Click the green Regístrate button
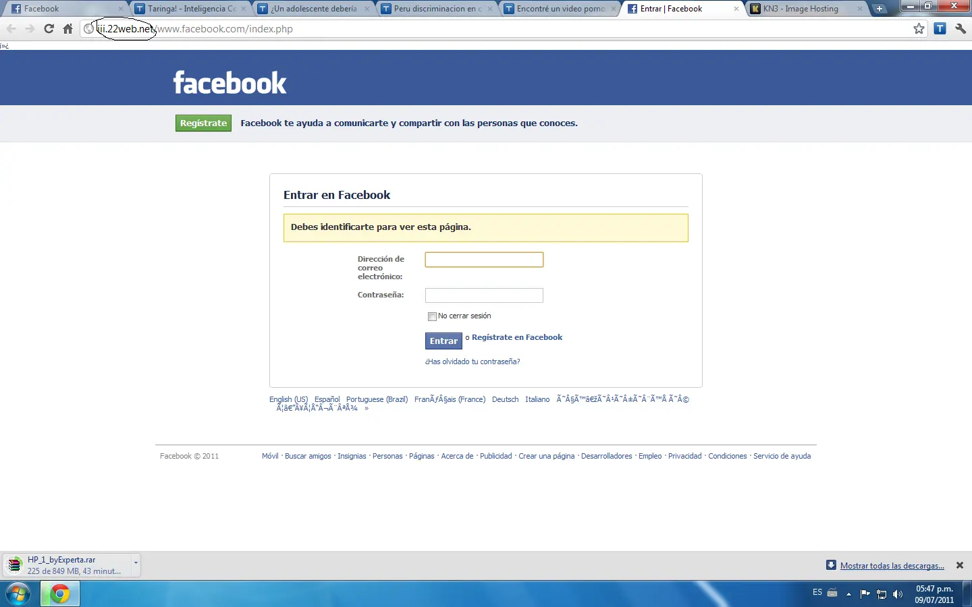The height and width of the screenshot is (607, 972). tap(203, 123)
